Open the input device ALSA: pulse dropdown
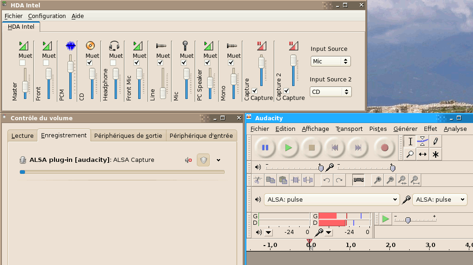This screenshot has width=473, height=265. (x=440, y=199)
